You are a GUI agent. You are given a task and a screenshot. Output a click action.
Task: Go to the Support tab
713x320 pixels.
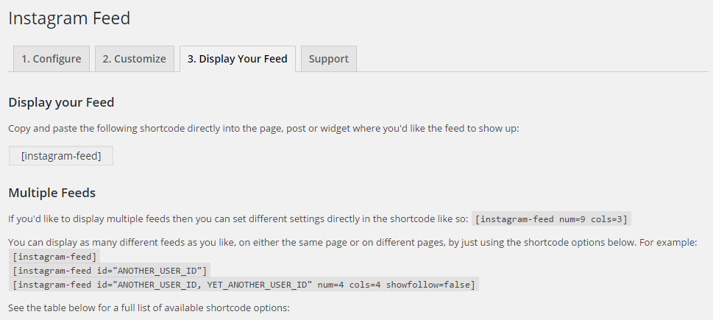(328, 59)
